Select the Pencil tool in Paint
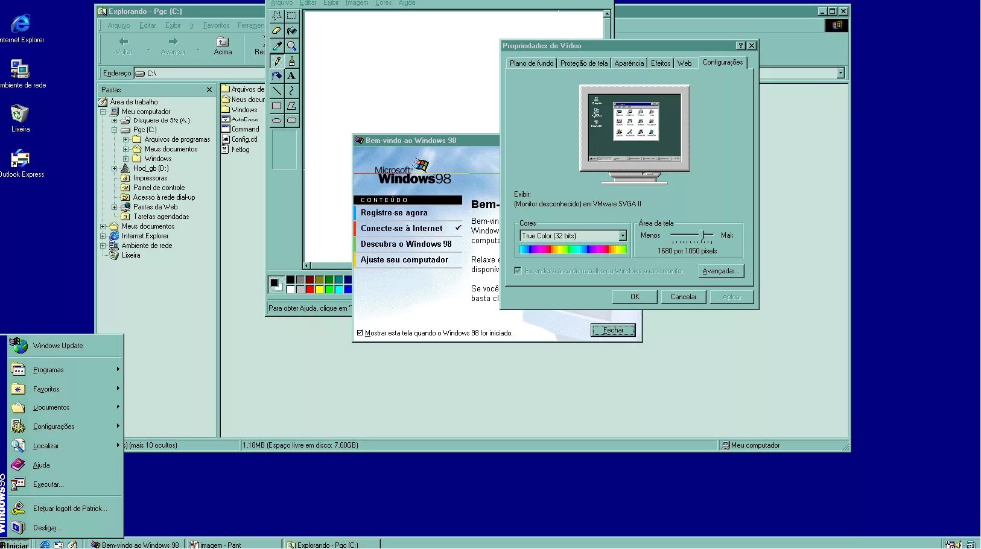This screenshot has height=549, width=981. [x=277, y=61]
